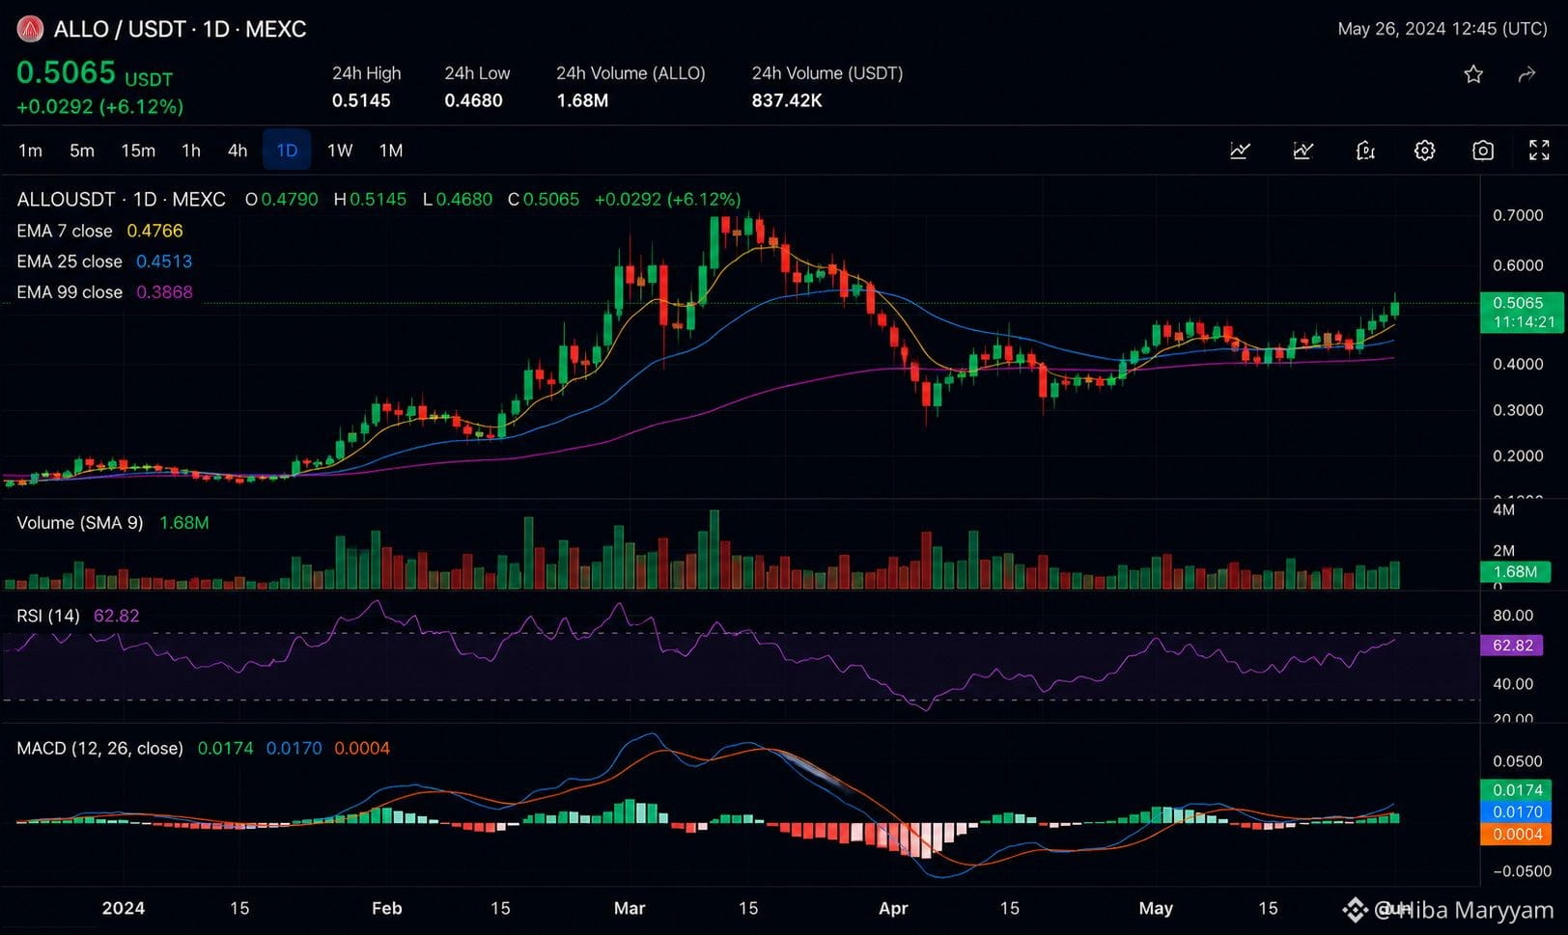Open chart settings gear icon

click(1424, 151)
